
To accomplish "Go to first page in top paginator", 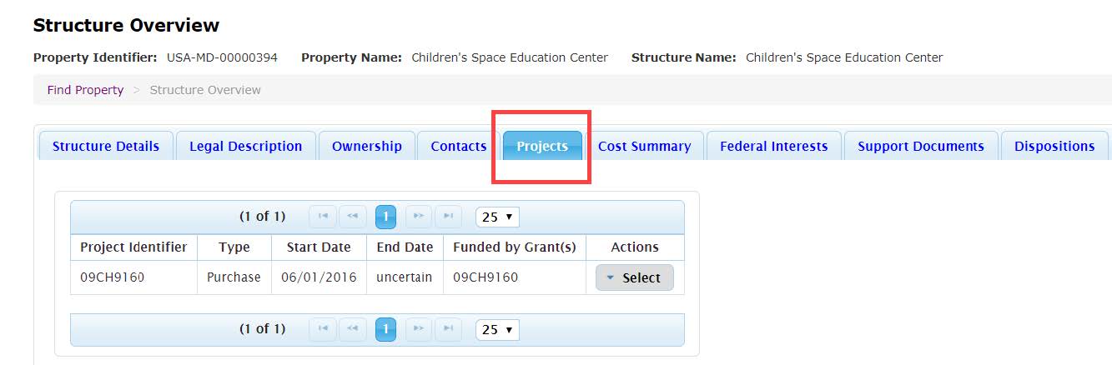I will (x=322, y=217).
